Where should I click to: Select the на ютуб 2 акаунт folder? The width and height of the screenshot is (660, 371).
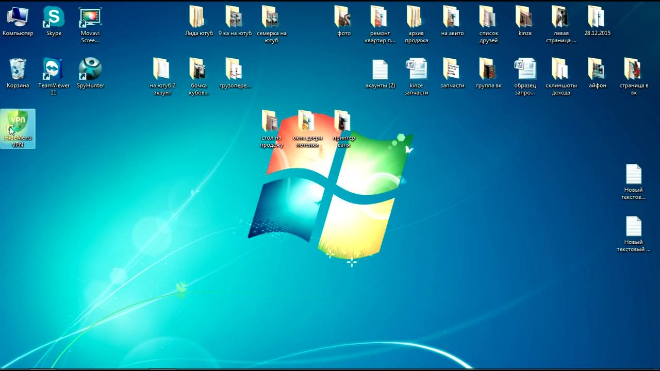point(162,76)
